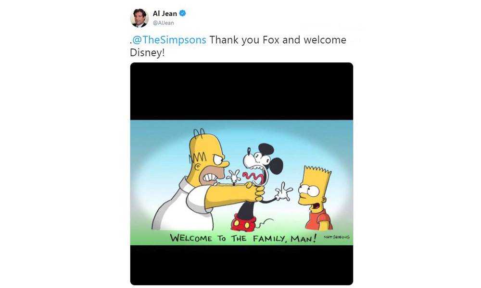Click the word "Disney!" in the tweet
Viewport: 481px width, 288px height.
pos(147,53)
